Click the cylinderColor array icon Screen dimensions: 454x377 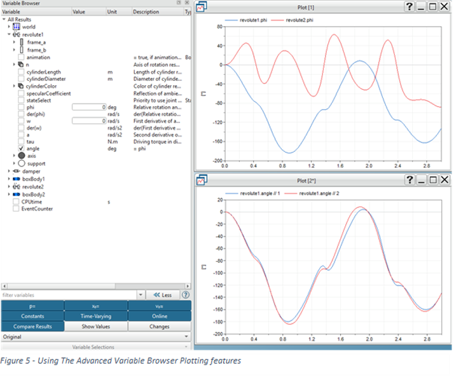(x=21, y=86)
